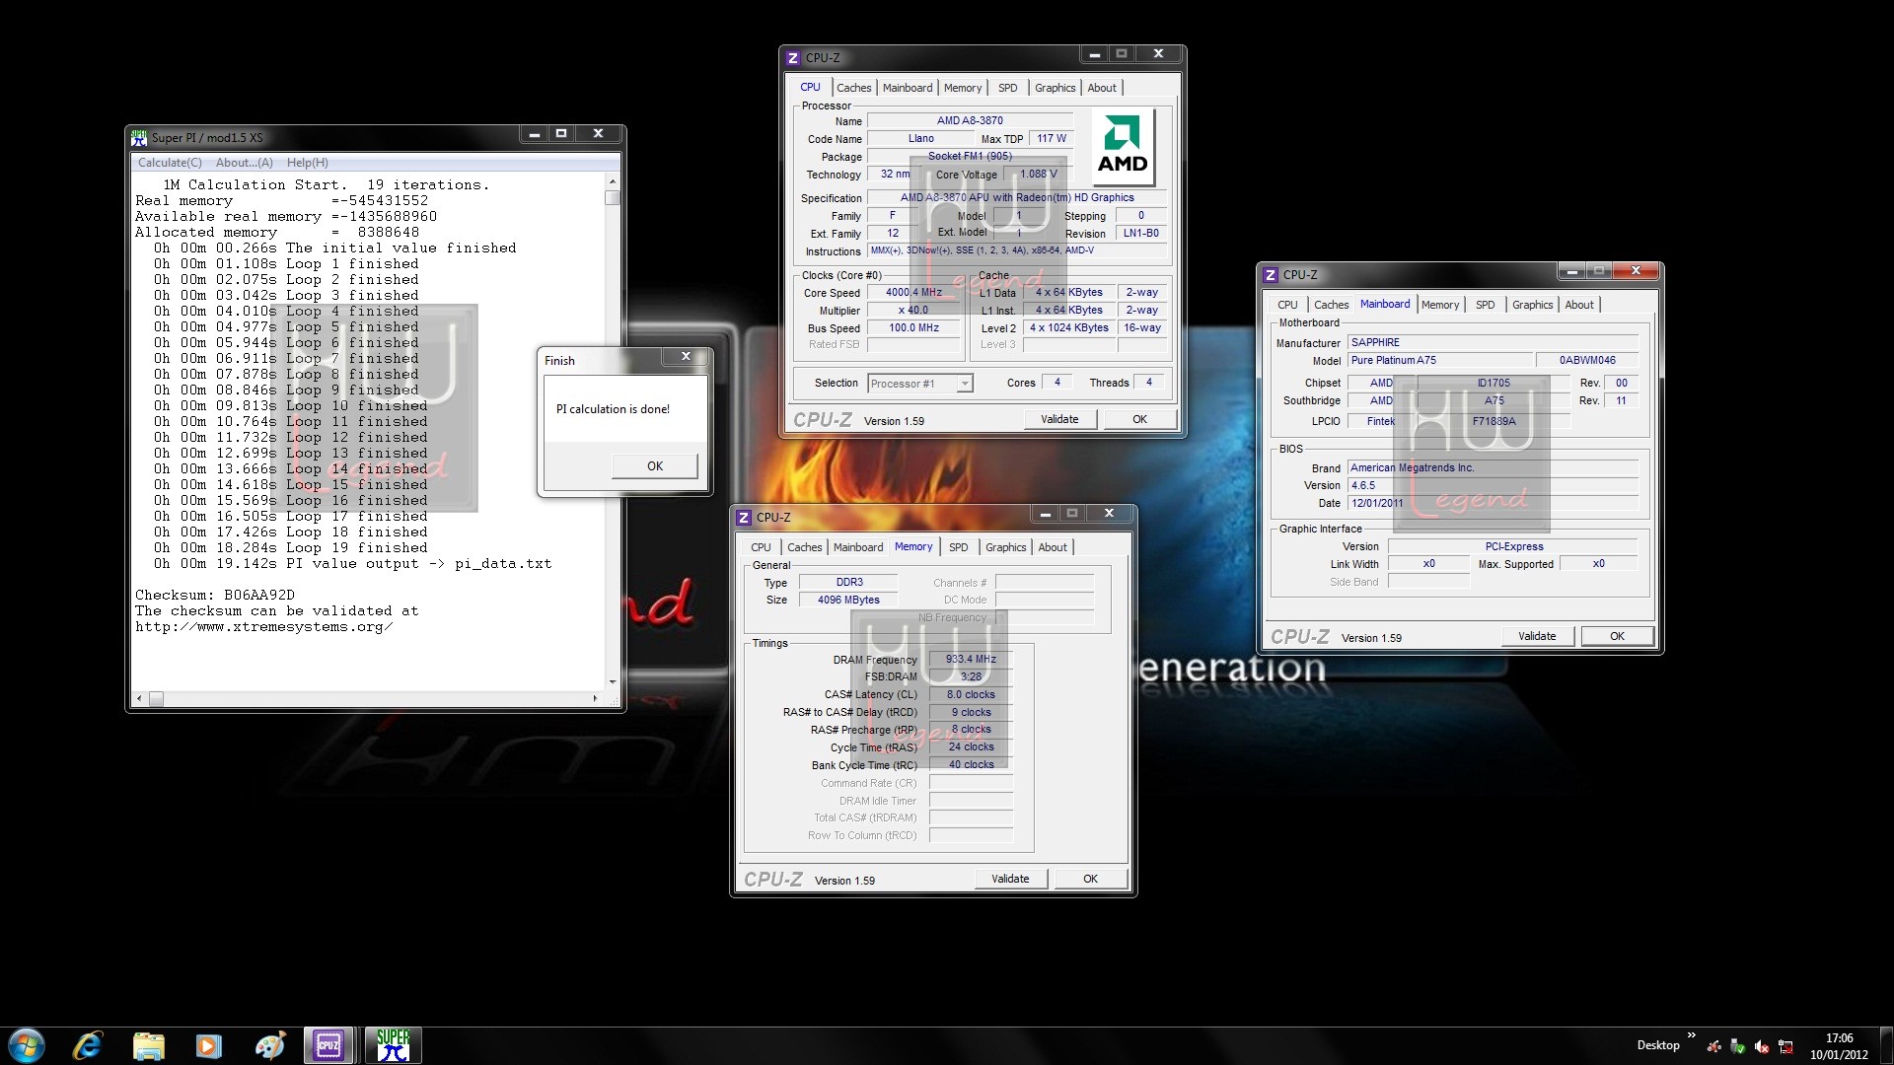Click the muted volume tray icon
Image resolution: width=1894 pixels, height=1065 pixels.
(x=1762, y=1046)
